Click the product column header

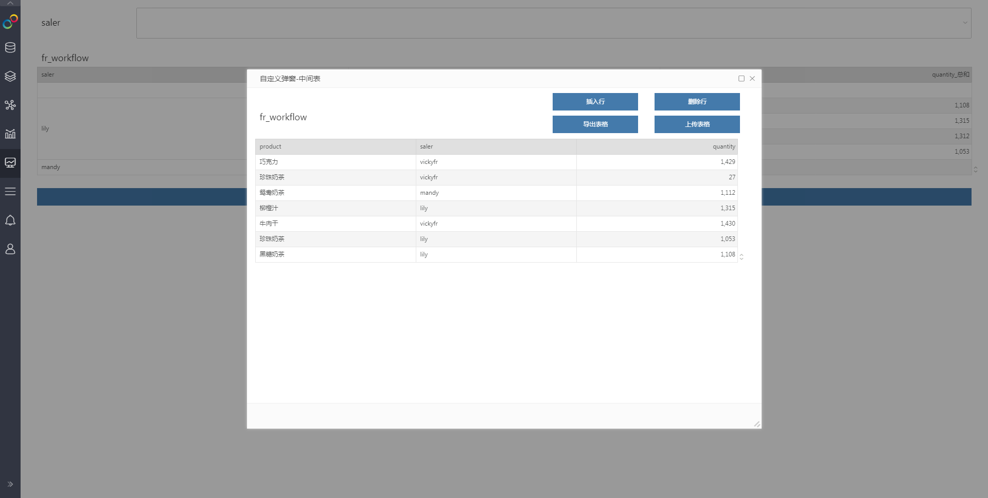pos(336,146)
